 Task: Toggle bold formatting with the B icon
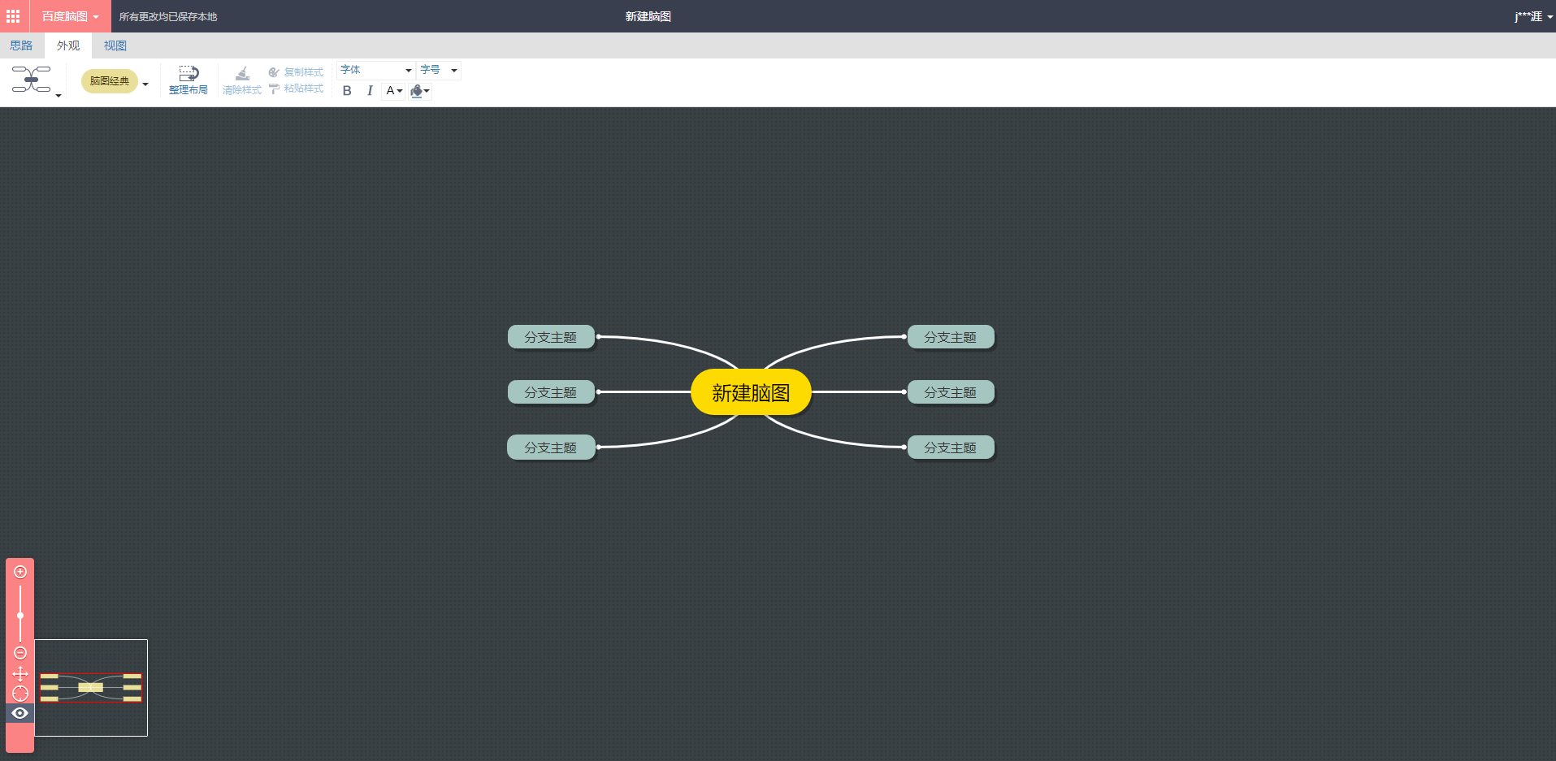347,91
